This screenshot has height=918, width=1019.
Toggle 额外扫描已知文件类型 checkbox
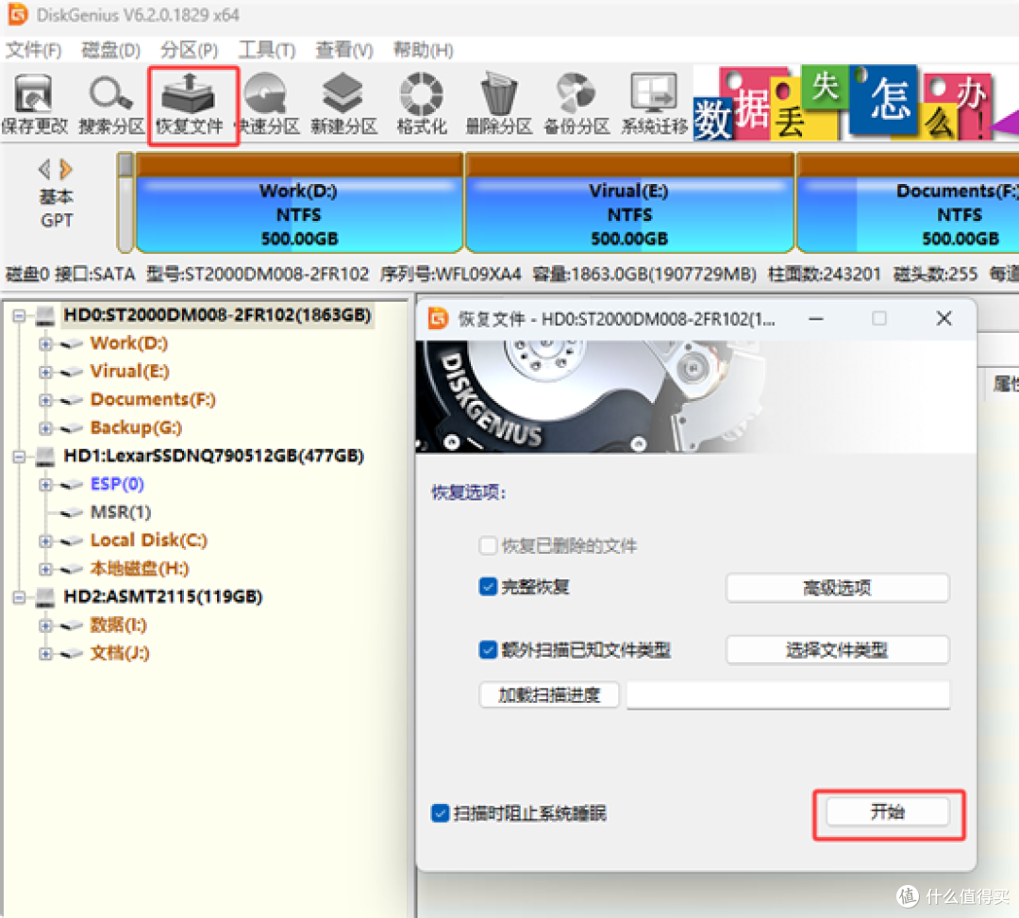488,650
